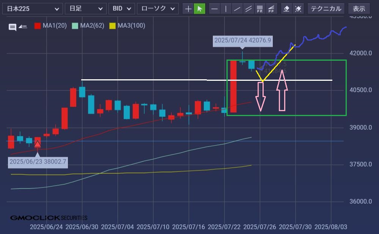Click the 2025/07/24 42076.9 high price callout

(243, 40)
